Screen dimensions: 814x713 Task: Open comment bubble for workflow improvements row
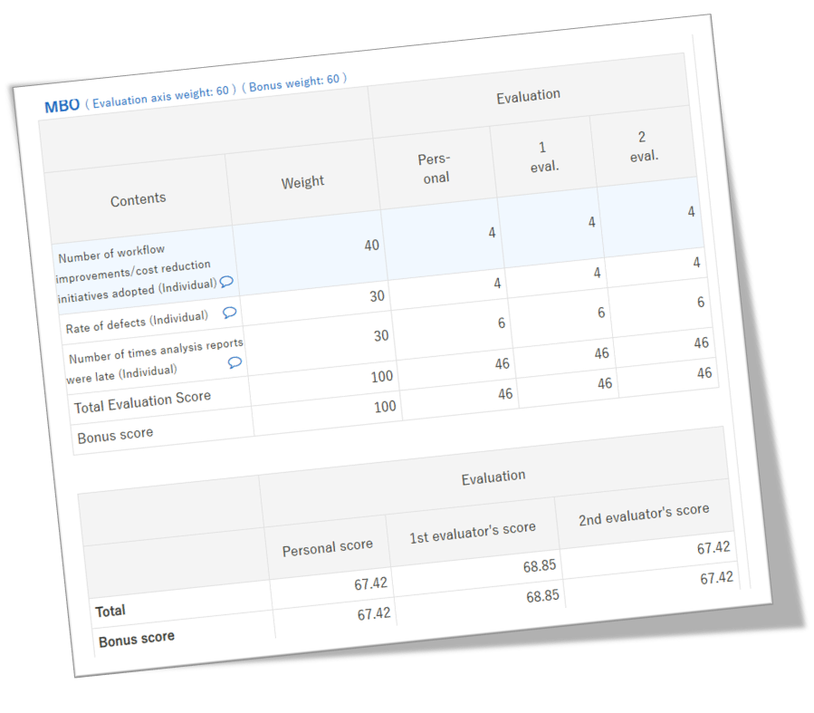pos(226,282)
